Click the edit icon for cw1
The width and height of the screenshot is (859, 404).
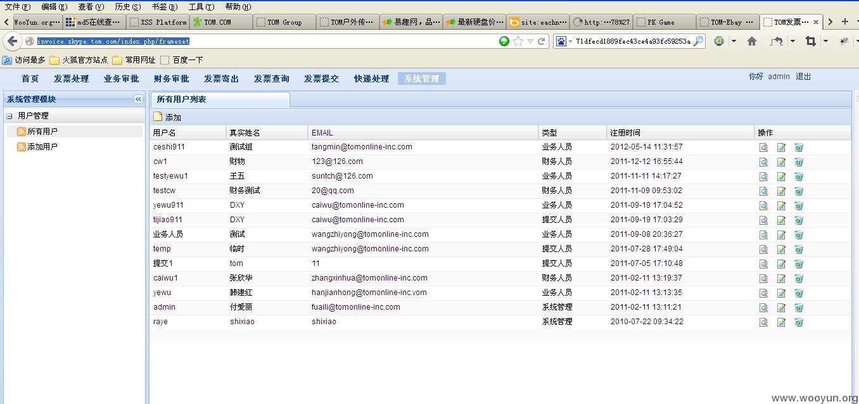781,162
